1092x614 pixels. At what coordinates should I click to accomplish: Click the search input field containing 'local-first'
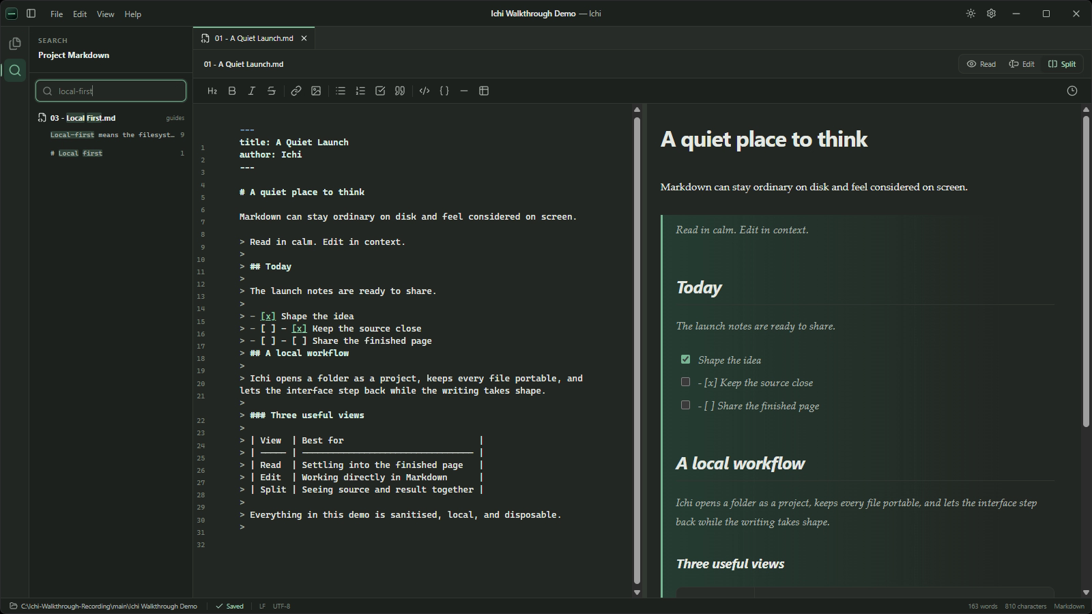pyautogui.click(x=111, y=91)
